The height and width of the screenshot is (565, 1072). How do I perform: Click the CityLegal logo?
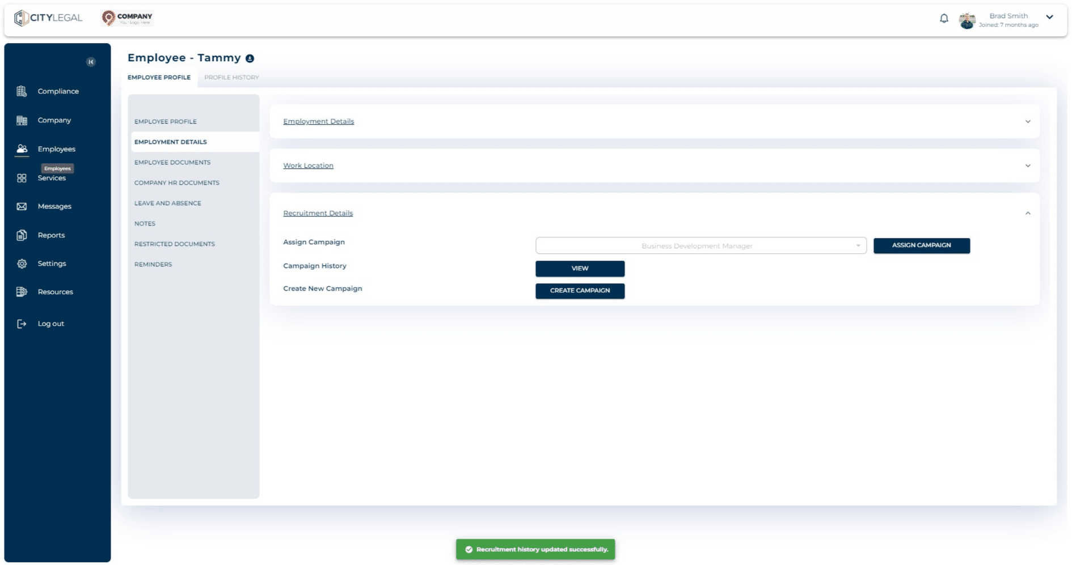point(48,18)
